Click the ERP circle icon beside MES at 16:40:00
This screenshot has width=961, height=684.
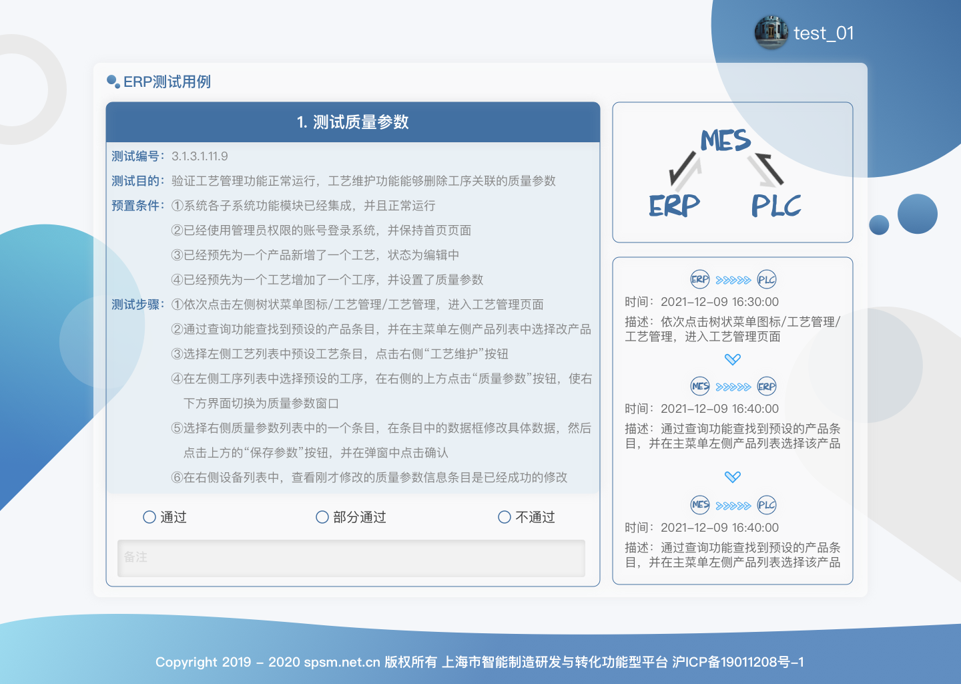tap(767, 385)
